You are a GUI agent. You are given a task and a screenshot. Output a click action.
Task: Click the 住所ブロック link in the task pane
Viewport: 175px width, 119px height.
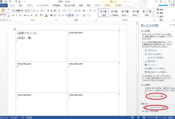[x=153, y=50]
